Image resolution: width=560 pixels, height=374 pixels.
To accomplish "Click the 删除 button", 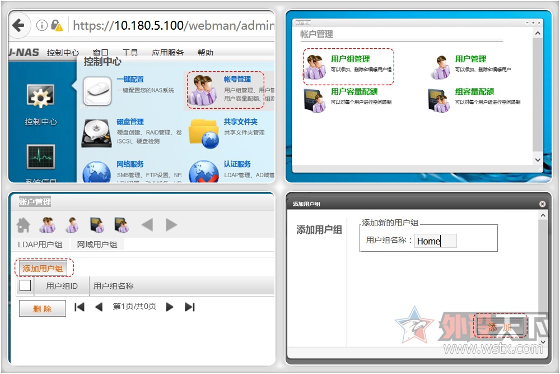I will pyautogui.click(x=42, y=308).
